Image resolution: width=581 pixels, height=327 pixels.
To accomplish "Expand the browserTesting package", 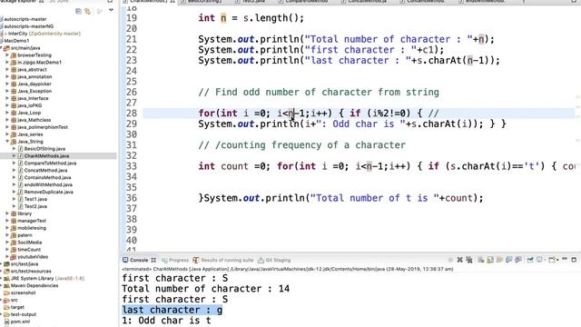I will click(x=7, y=54).
